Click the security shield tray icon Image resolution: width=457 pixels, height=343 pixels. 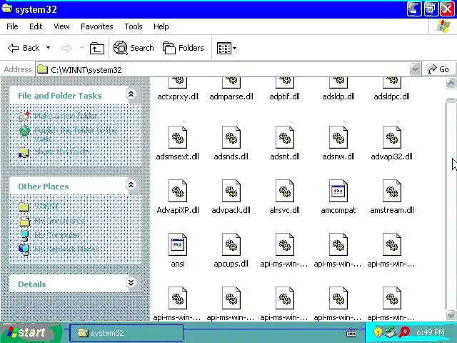tap(378, 332)
